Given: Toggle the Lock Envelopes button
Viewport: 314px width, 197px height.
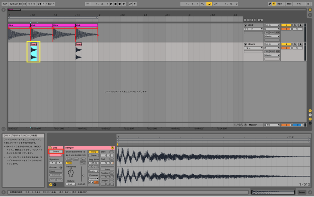Looking at the screenshot, I should coord(260,20).
